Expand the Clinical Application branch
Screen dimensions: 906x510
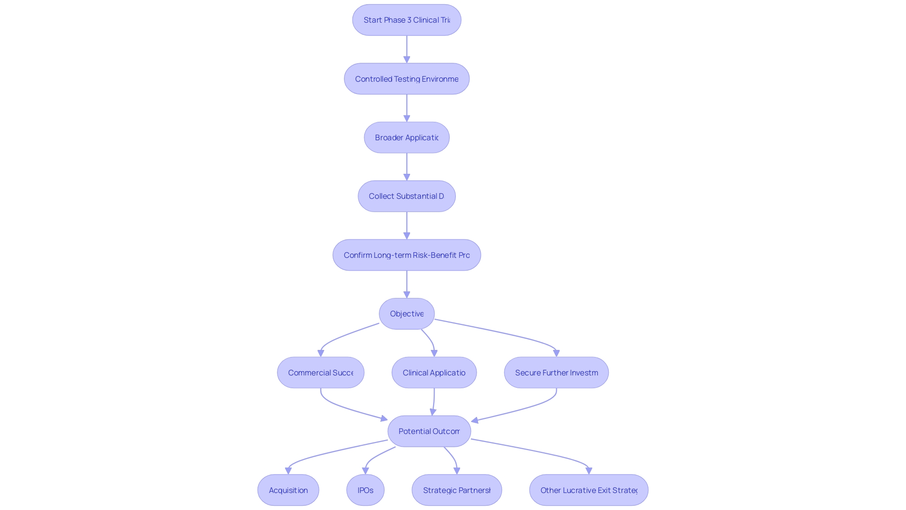click(434, 373)
